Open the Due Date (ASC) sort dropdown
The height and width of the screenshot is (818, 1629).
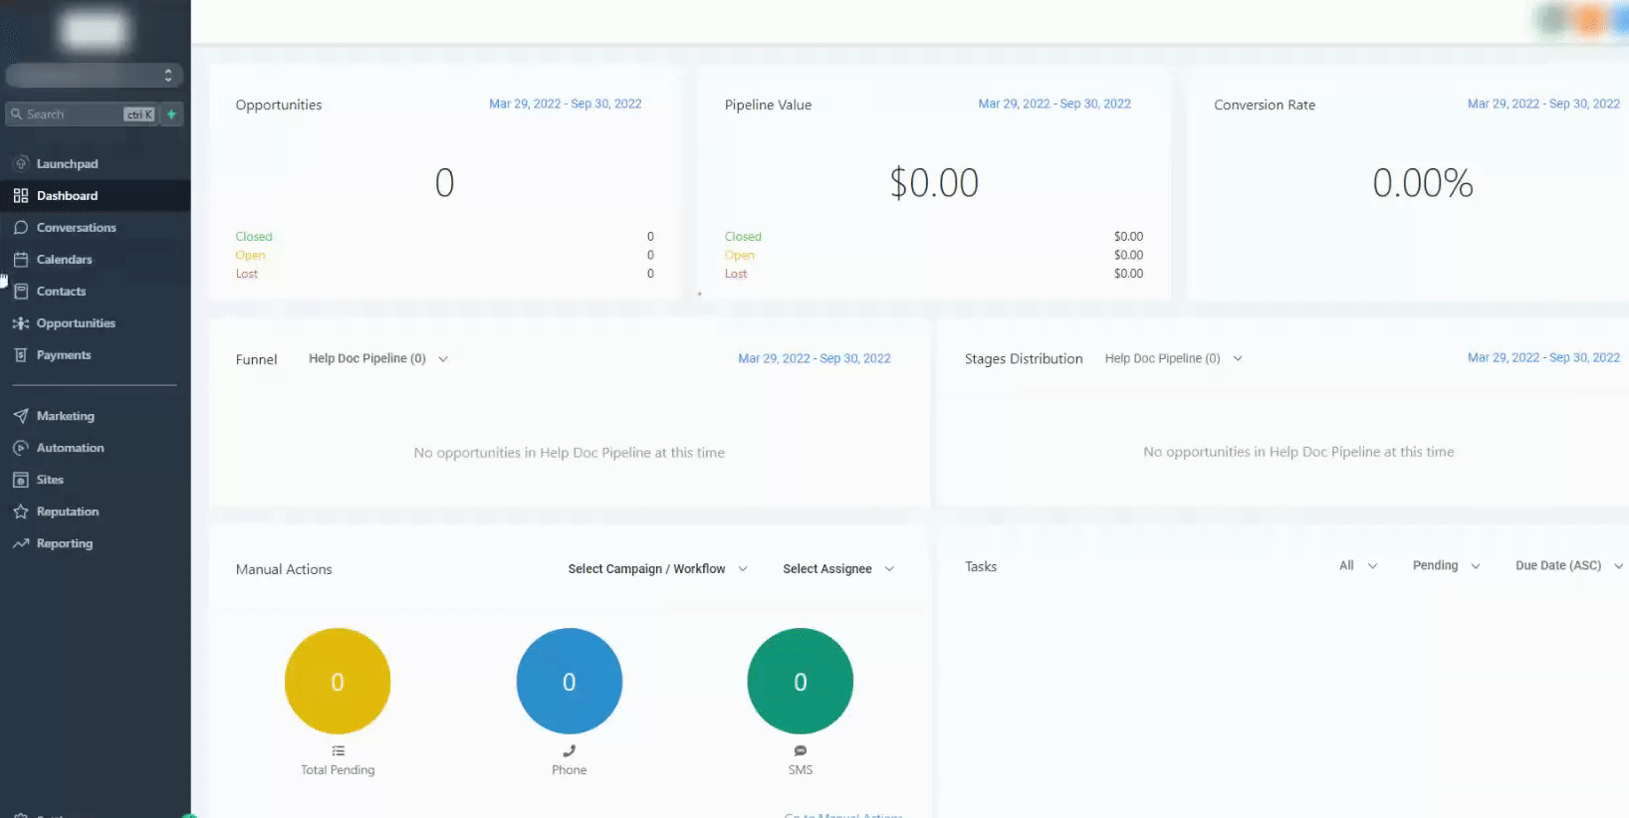coord(1568,565)
